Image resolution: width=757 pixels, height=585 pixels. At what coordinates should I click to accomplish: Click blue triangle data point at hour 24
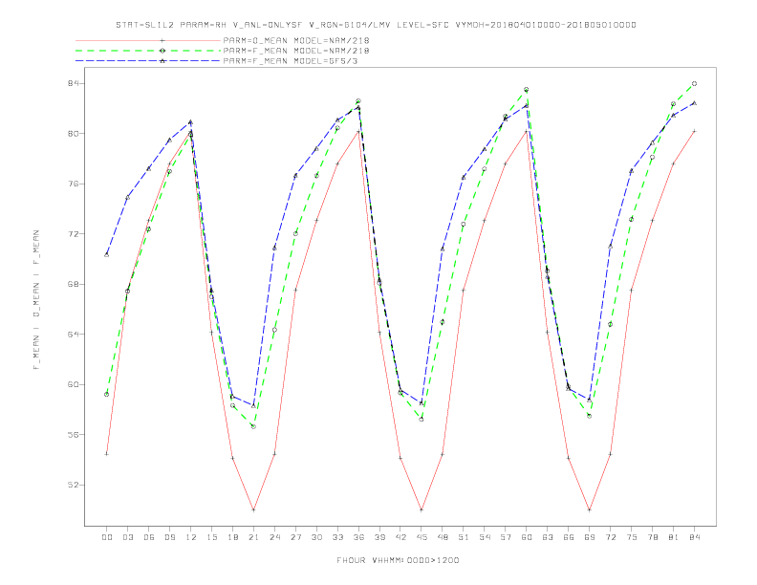click(x=274, y=249)
